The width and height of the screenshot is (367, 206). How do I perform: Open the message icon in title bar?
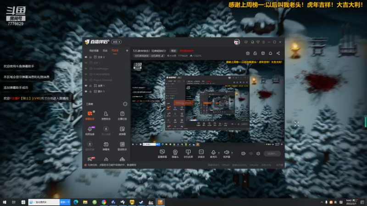tap(246, 42)
